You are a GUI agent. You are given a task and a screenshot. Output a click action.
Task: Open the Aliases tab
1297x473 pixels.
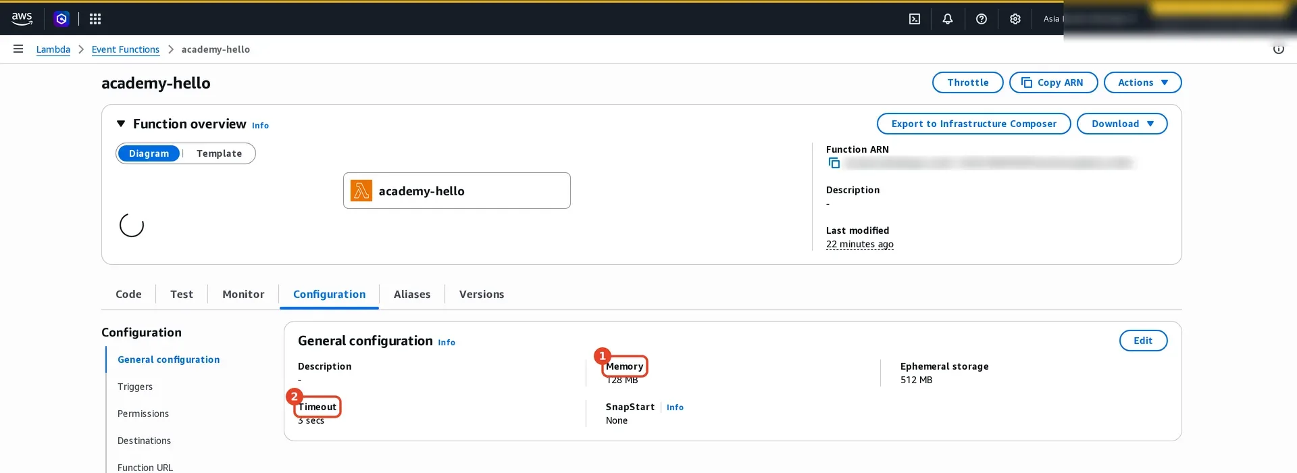point(412,294)
